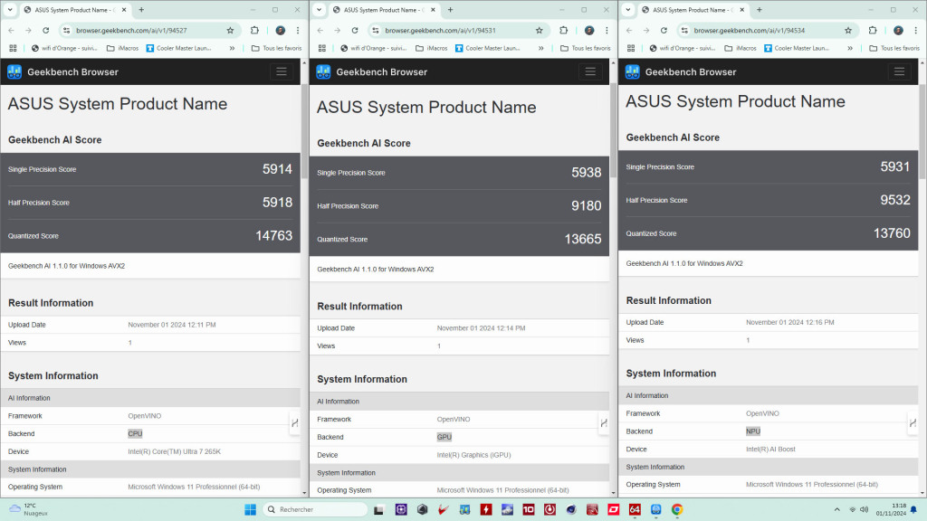
Task: Bookmark the 94531 page with the star icon
Action: (540, 30)
